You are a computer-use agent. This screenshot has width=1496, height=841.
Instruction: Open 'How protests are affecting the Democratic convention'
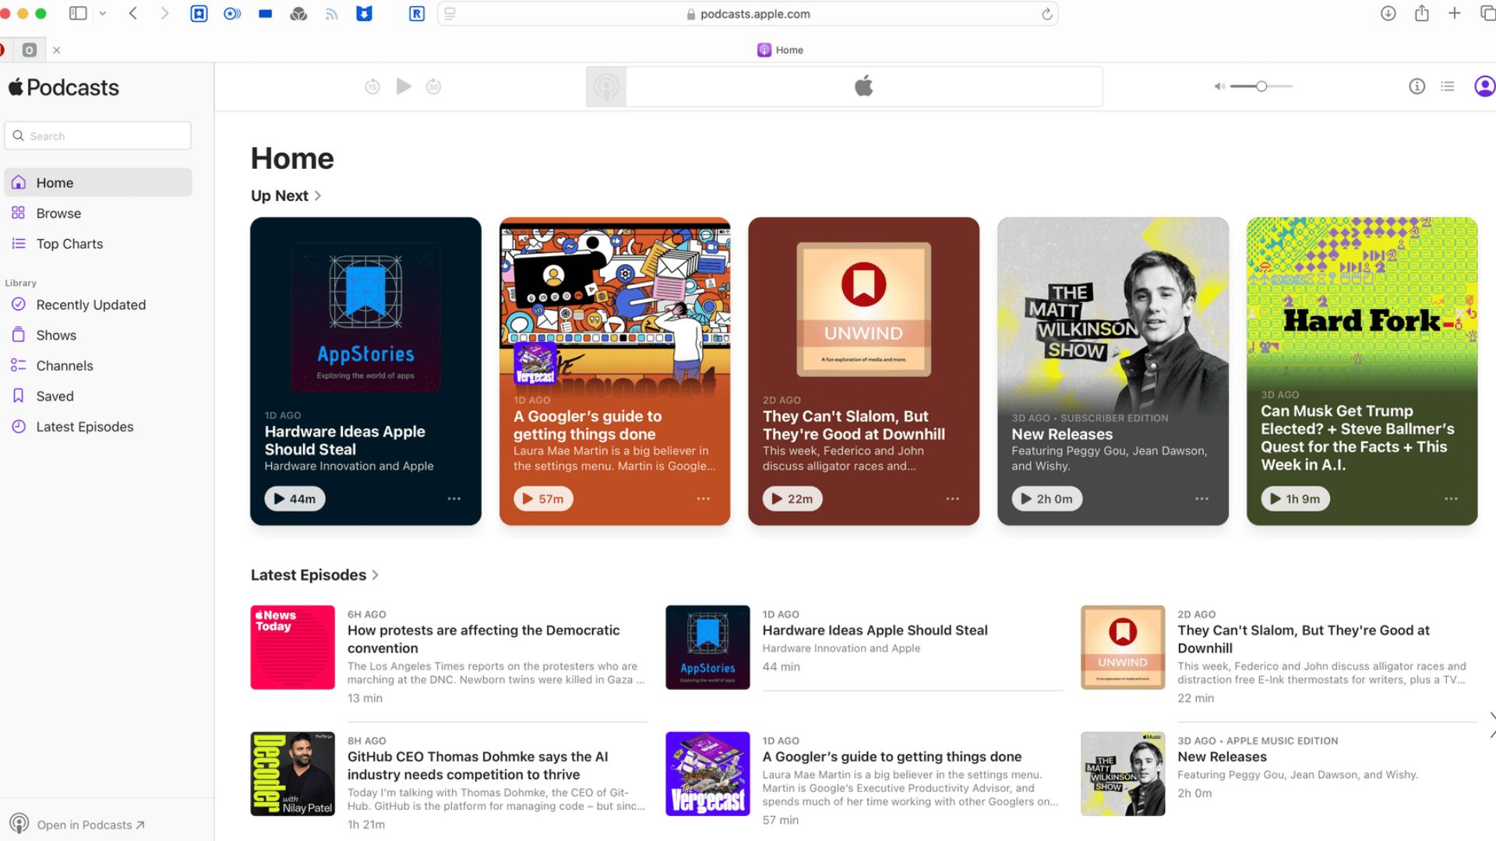point(484,639)
